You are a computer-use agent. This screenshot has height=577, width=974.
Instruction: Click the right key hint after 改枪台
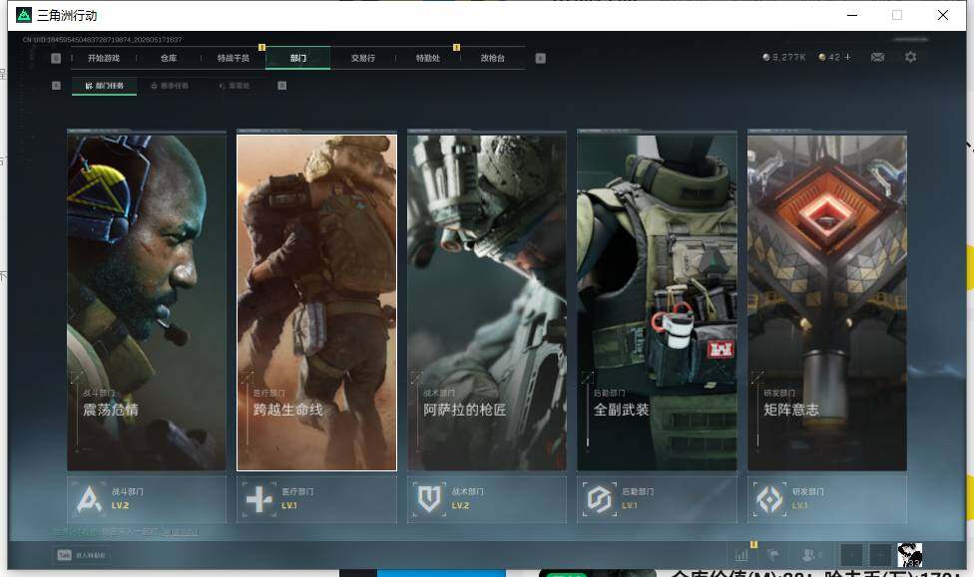[541, 59]
